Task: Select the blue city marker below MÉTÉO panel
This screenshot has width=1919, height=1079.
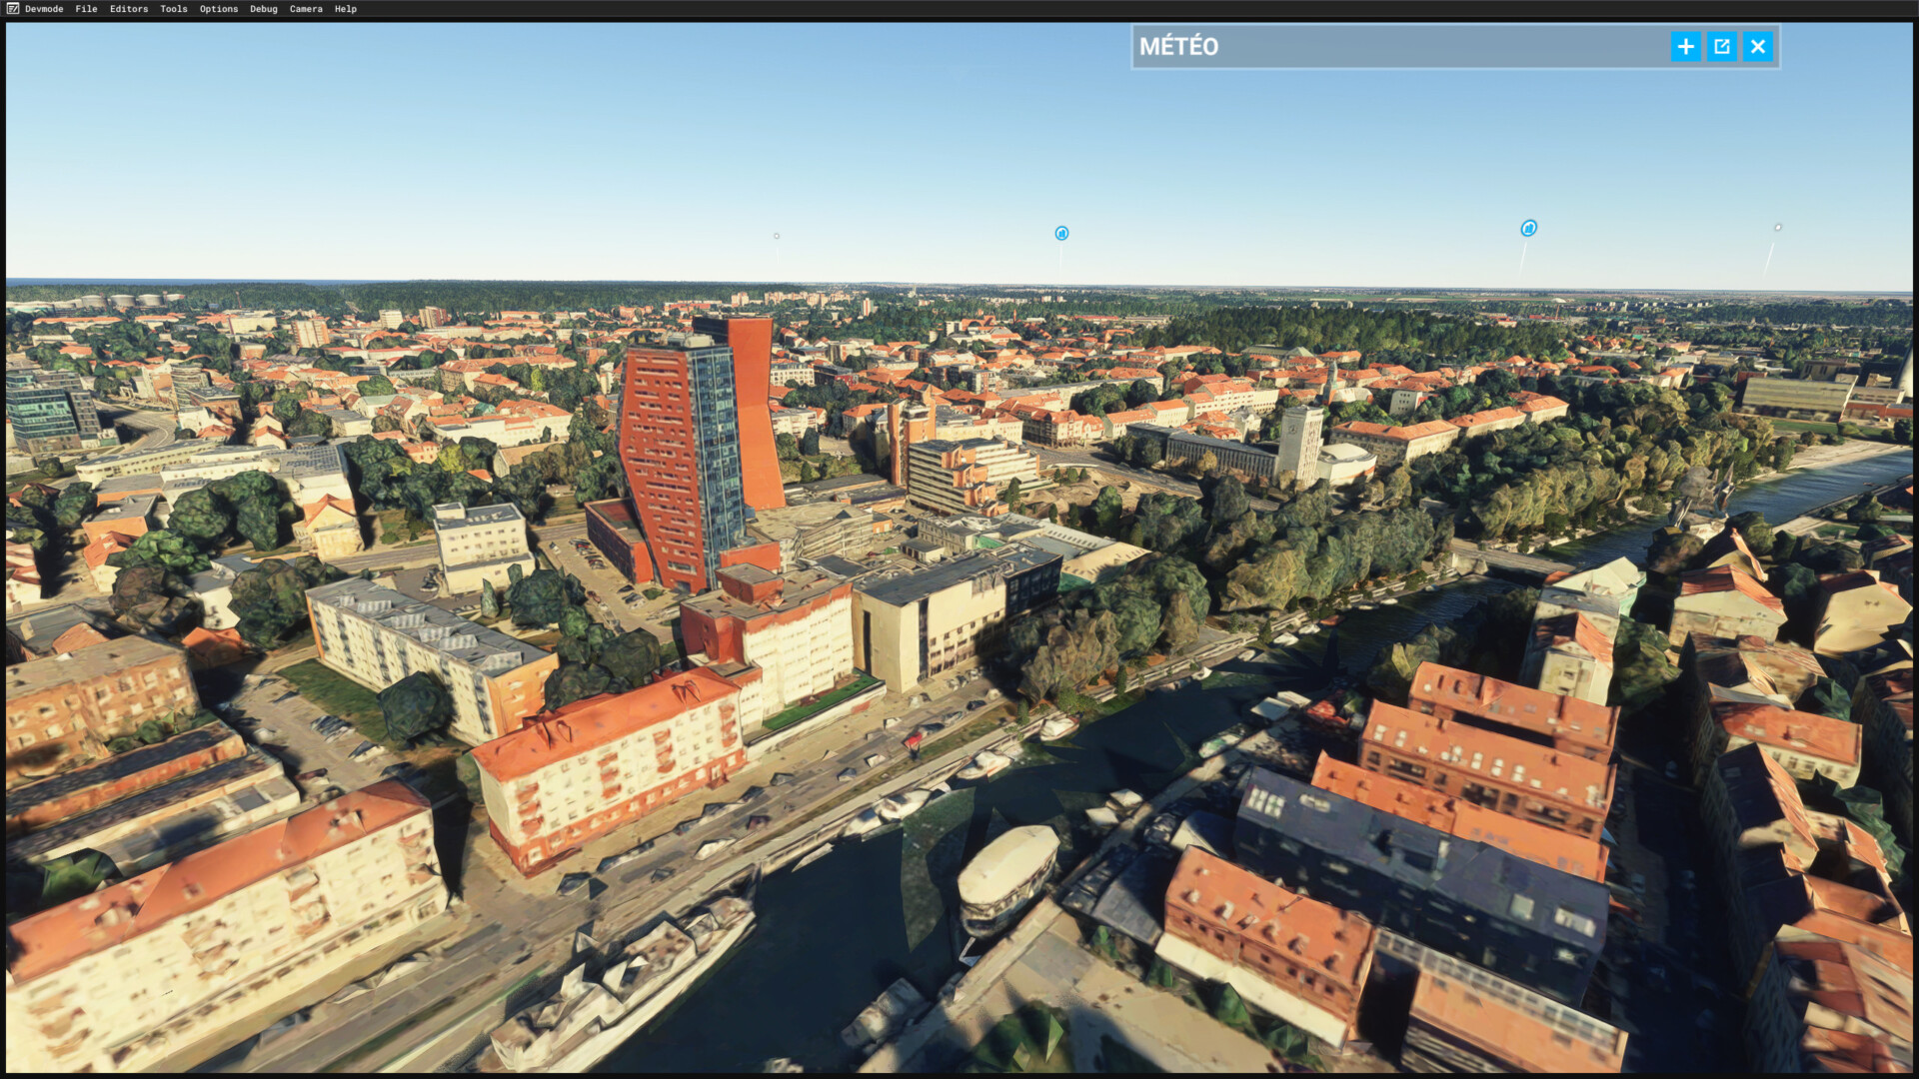Action: [x=1528, y=229]
